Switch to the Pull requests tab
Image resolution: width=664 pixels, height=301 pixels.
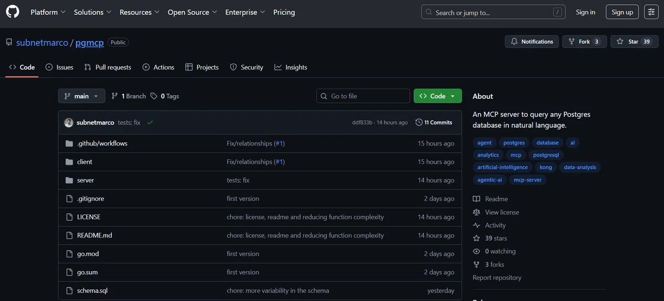click(108, 67)
